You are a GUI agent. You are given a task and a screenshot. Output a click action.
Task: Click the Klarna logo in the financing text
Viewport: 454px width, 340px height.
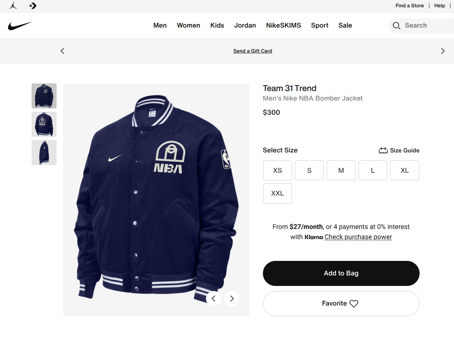pos(314,237)
